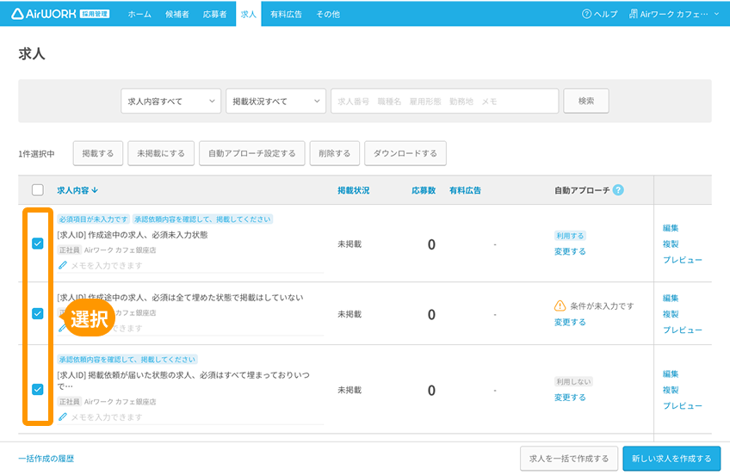Screen dimensions: 730x475
Task: Click job title 掲載依頼が届いた状態の求人
Action: click(x=183, y=380)
